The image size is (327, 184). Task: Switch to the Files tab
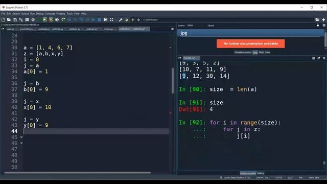[x=268, y=52]
